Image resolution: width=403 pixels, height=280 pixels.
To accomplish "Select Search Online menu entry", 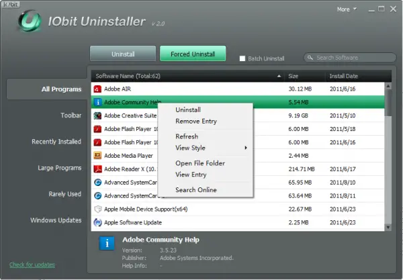I will (196, 190).
